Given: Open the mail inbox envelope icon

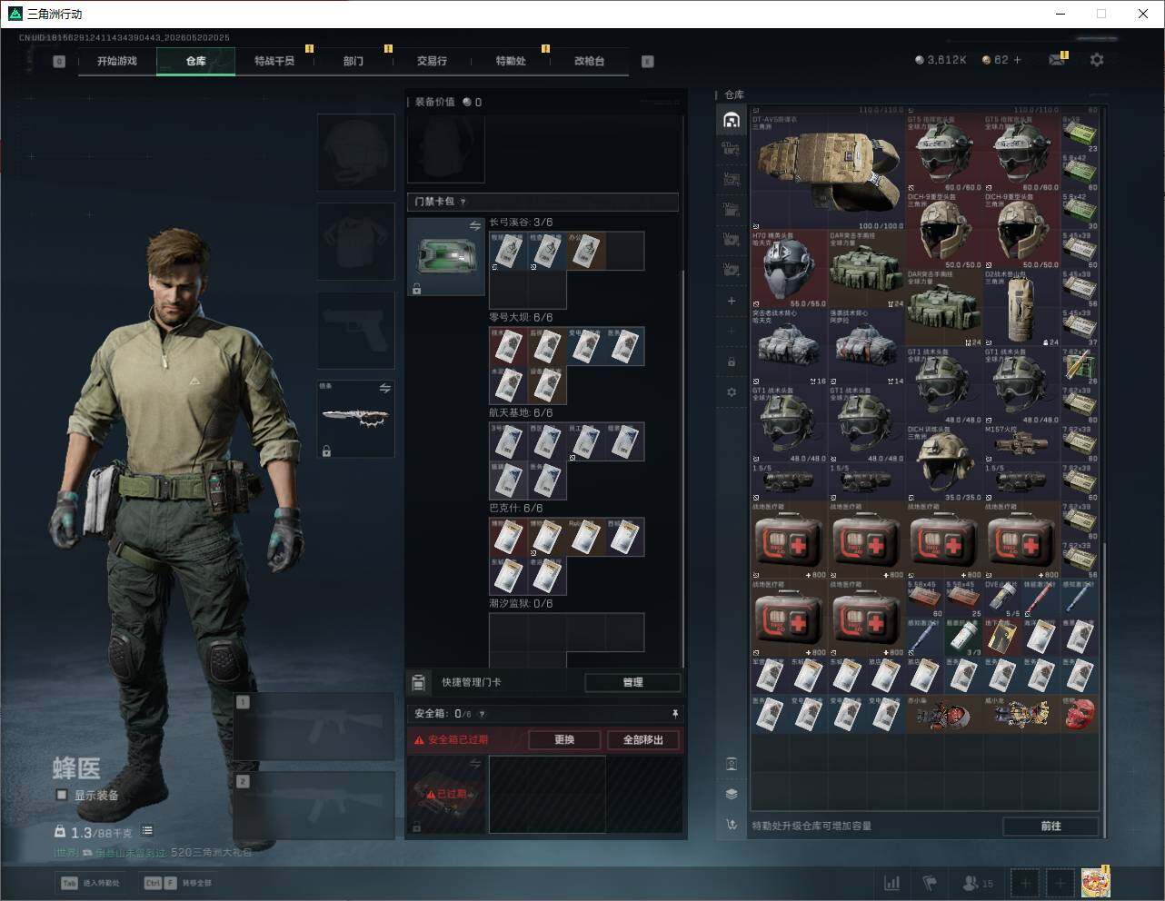Looking at the screenshot, I should pos(1056,60).
